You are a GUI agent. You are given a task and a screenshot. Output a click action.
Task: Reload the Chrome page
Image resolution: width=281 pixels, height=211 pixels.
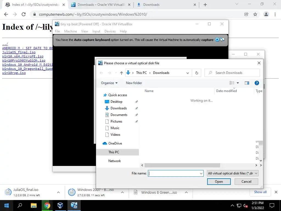click(24, 14)
